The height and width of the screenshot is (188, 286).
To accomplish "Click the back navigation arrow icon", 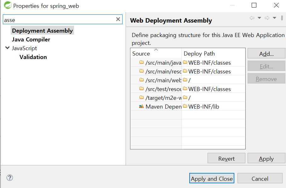I will coord(252,18).
